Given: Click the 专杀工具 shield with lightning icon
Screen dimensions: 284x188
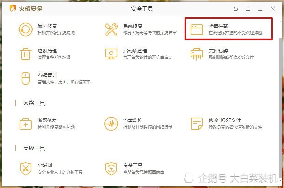Looking at the screenshot, I should point(111,169).
